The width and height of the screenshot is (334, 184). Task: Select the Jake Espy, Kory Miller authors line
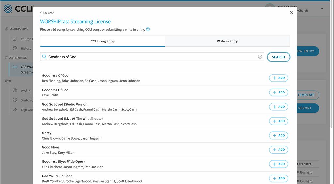point(58,153)
